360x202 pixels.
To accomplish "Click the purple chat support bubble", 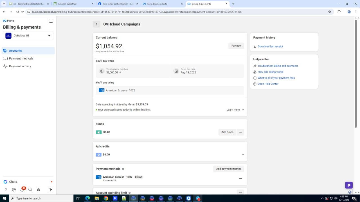I will click(349, 185).
